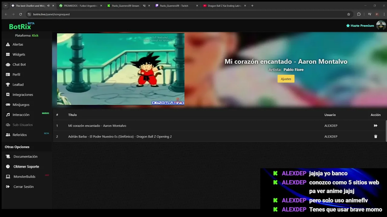Click the Hazte Premium link
This screenshot has height=217, width=387.
click(360, 26)
